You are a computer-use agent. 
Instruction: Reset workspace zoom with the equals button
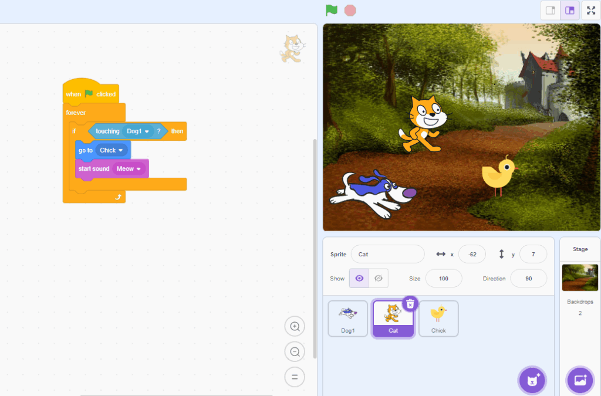[295, 377]
